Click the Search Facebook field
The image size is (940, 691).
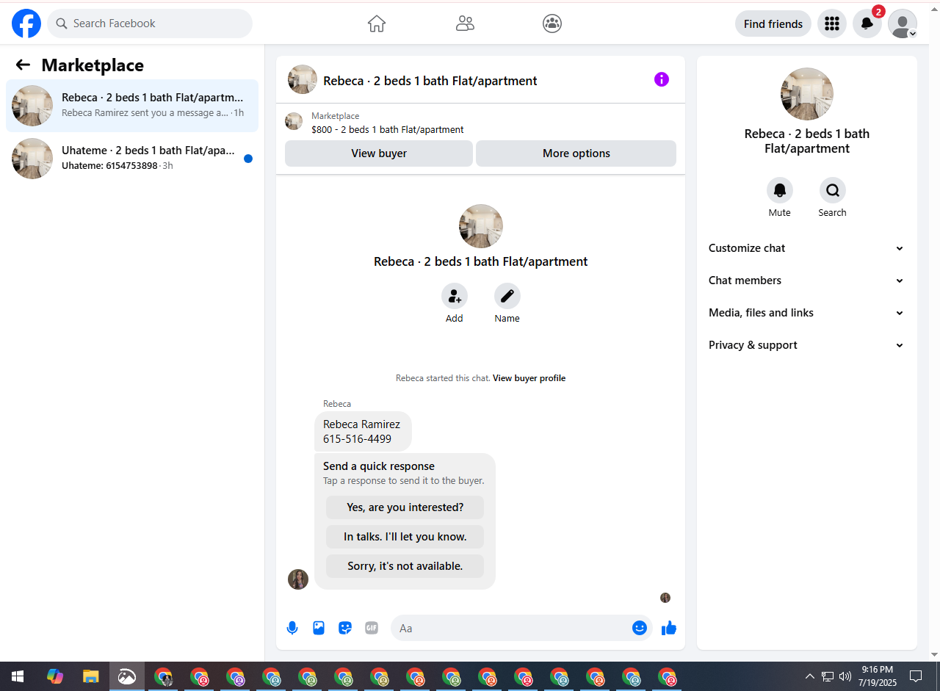click(150, 23)
